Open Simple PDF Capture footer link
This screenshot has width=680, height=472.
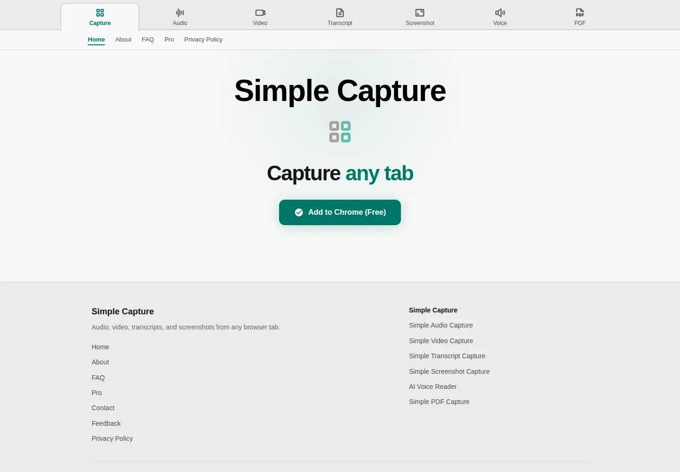click(439, 402)
